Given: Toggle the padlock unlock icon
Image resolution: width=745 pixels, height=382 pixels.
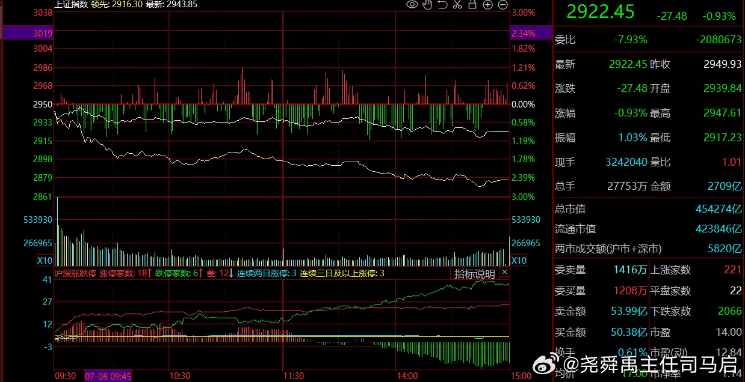Looking at the screenshot, I should point(472,5).
